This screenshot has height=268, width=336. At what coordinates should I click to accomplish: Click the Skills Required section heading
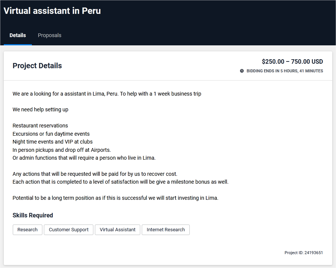coord(33,215)
